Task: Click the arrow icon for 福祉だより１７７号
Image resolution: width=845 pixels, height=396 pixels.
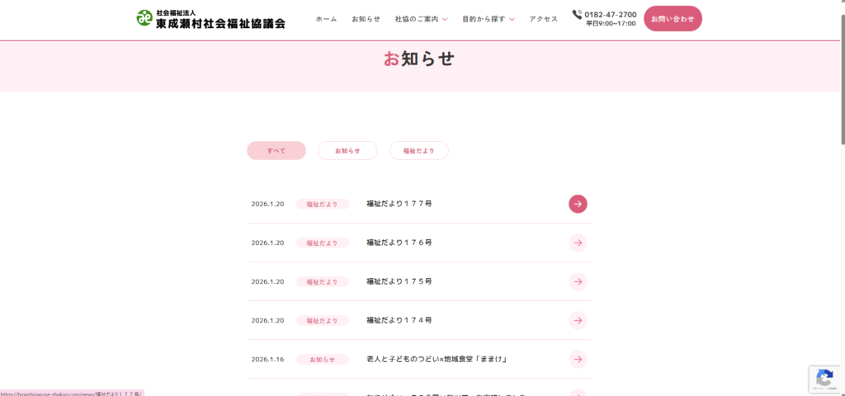Action: [578, 204]
